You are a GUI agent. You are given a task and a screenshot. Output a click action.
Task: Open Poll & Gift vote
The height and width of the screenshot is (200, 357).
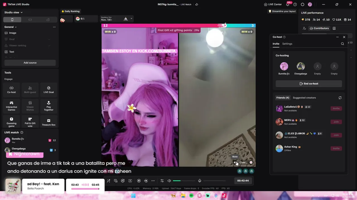tap(30, 122)
